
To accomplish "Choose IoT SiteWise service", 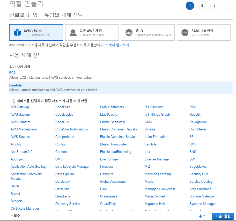I will click(154, 107).
